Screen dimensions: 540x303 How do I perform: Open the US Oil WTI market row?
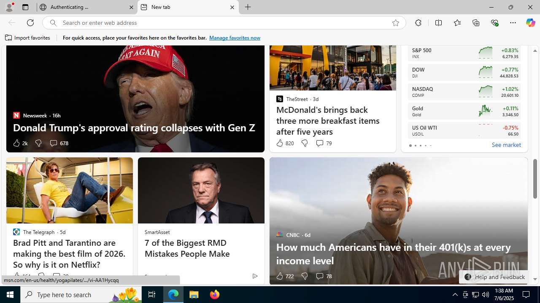pyautogui.click(x=464, y=130)
